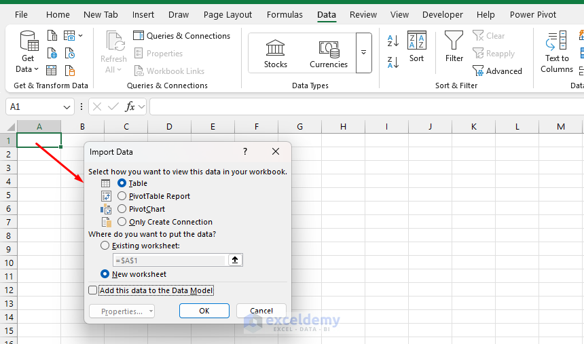Select column header A
Viewport: 584px width, 344px height.
click(x=39, y=127)
